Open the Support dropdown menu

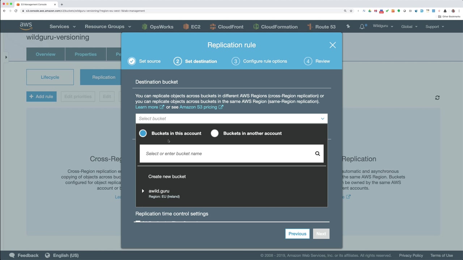point(435,26)
